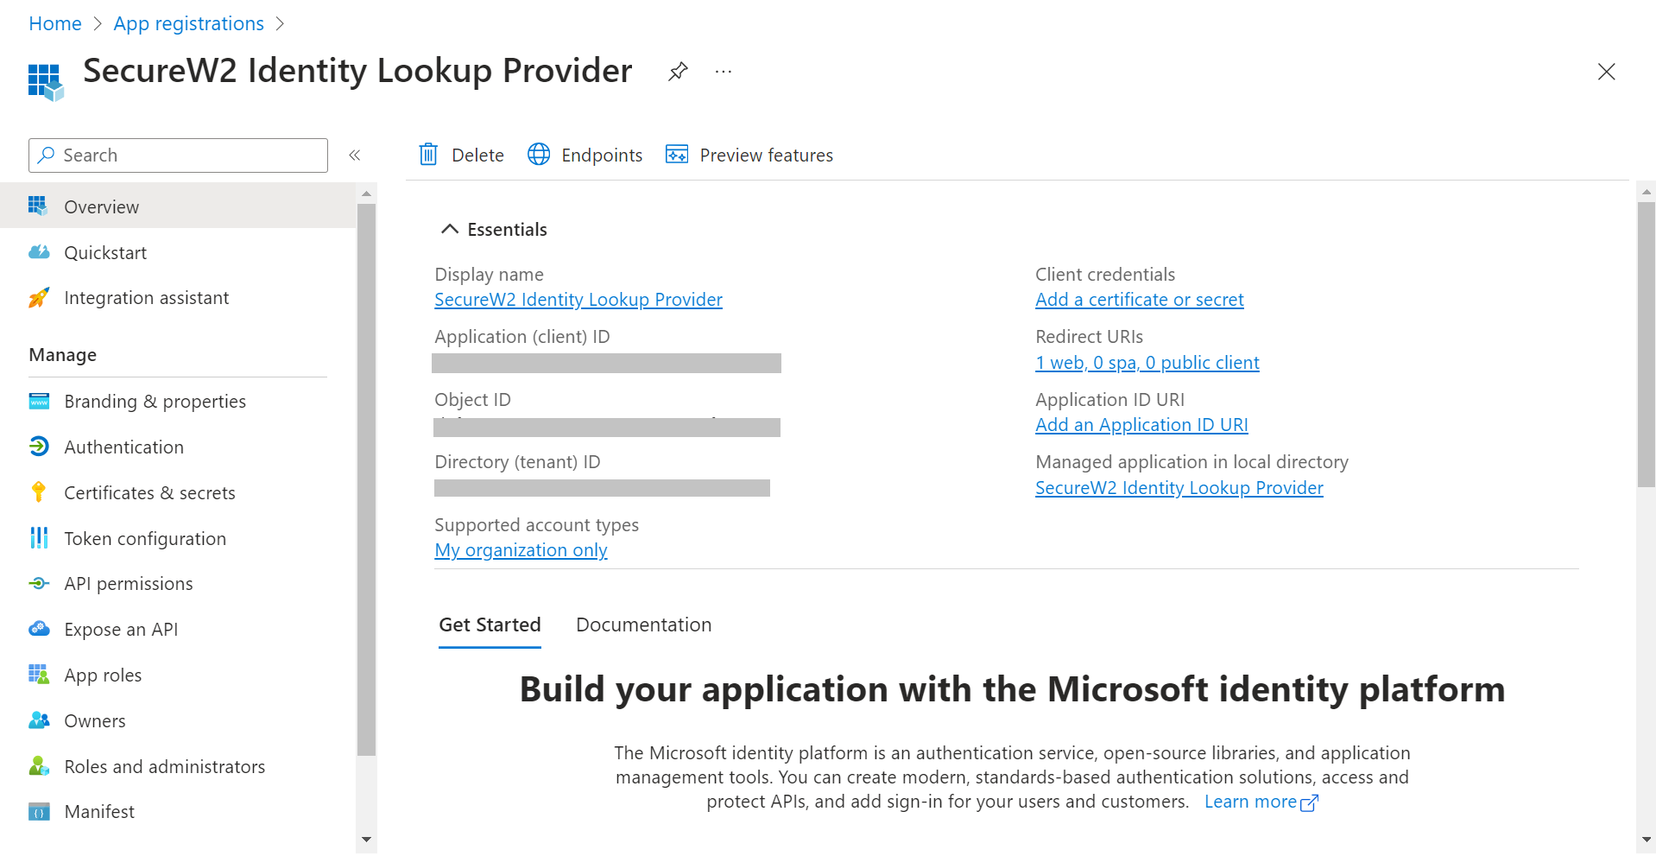Click the Delete trash can icon

click(x=428, y=155)
